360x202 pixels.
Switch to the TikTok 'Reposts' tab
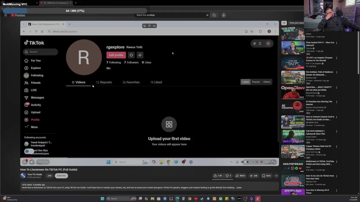(104, 82)
